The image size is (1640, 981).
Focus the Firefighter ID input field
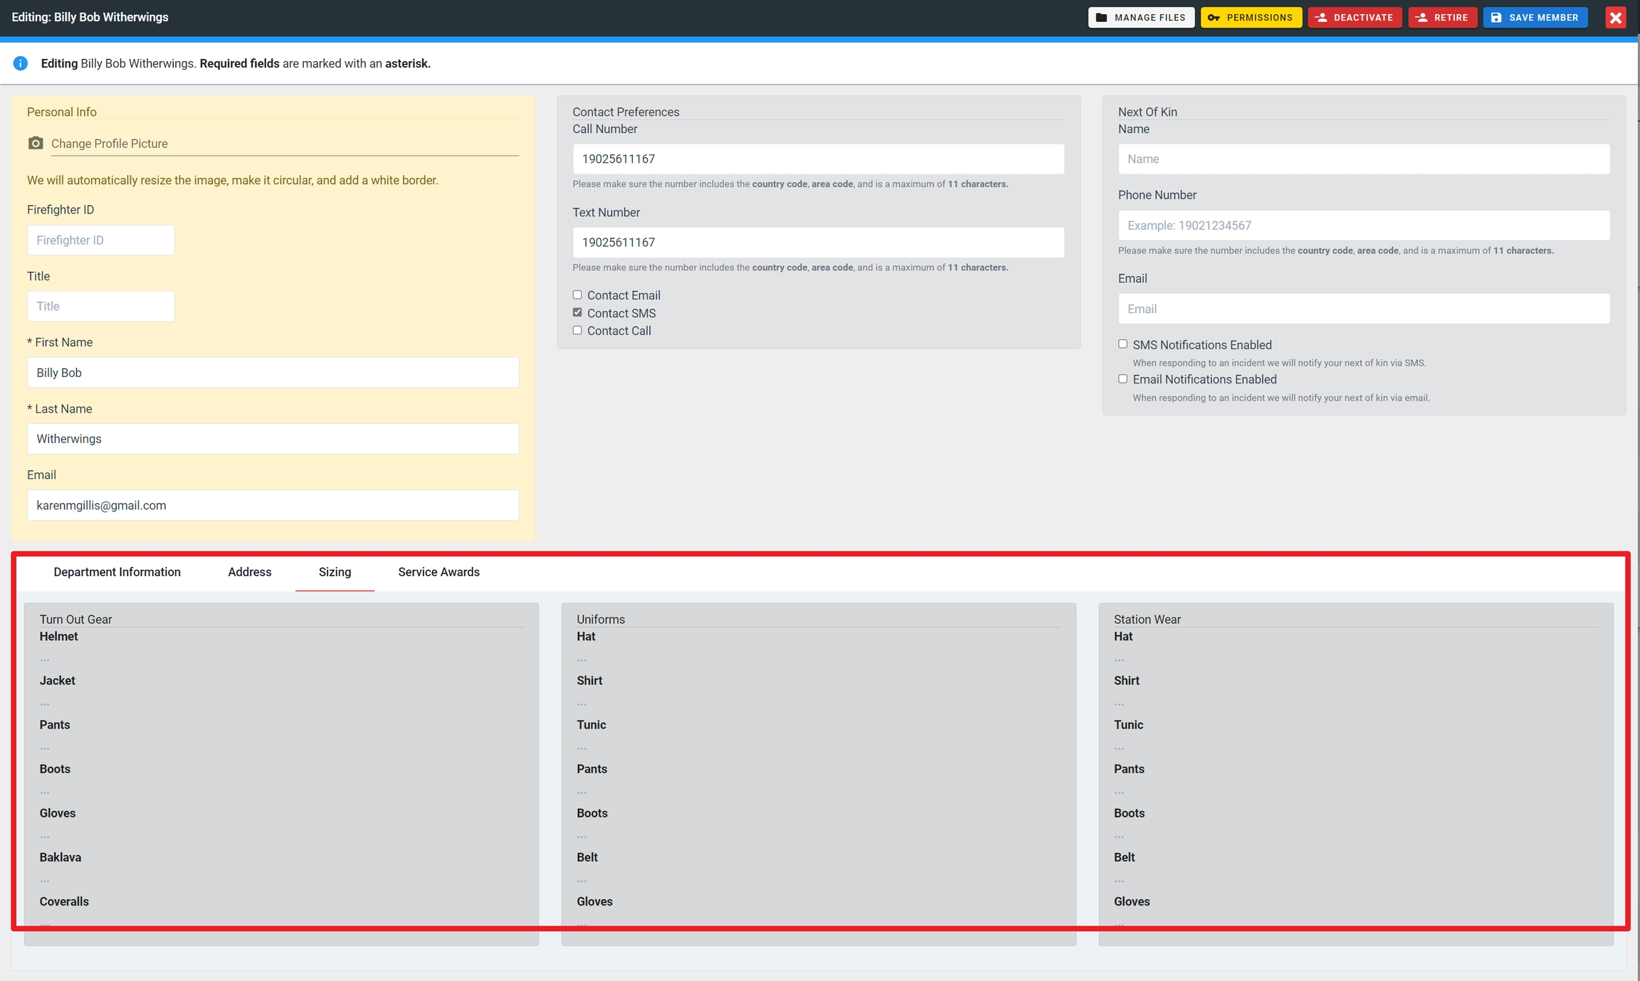point(100,240)
